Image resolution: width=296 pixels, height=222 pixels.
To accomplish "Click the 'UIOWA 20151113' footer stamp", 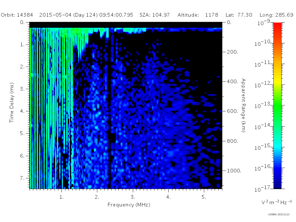I will [279, 215].
